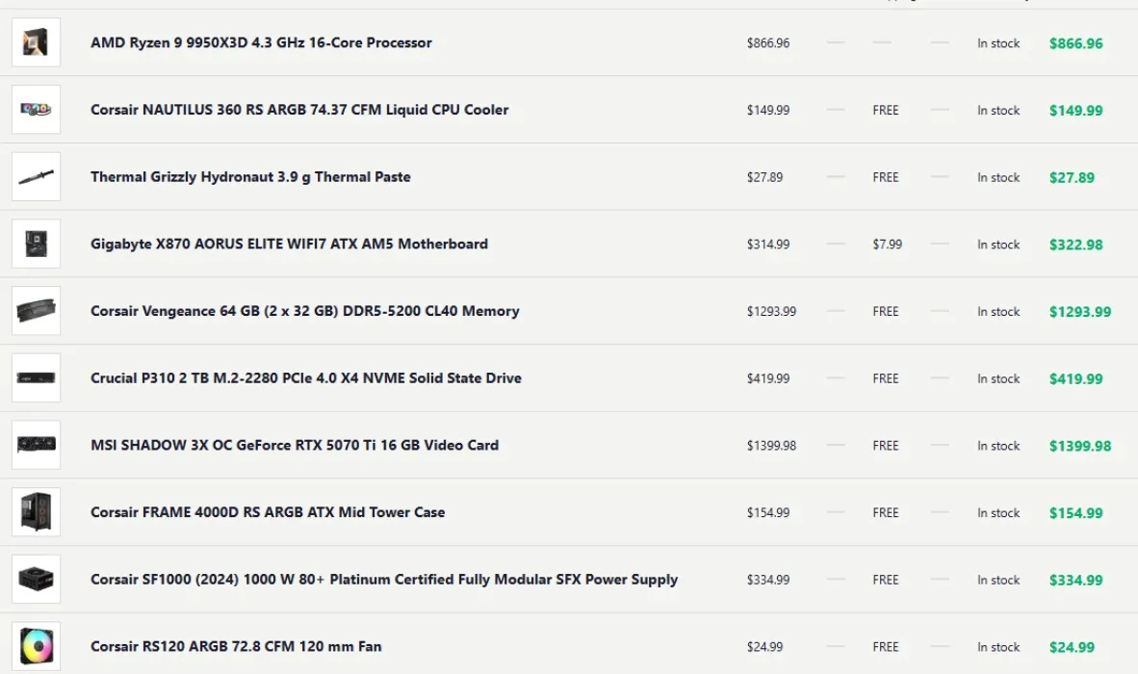Screen dimensions: 1138x674
Task: Open the Corsair SF1000 power supply thumbnail
Action: (x=36, y=579)
